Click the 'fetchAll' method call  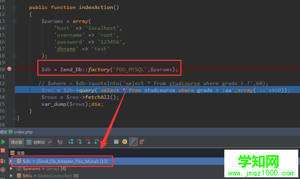point(97,97)
